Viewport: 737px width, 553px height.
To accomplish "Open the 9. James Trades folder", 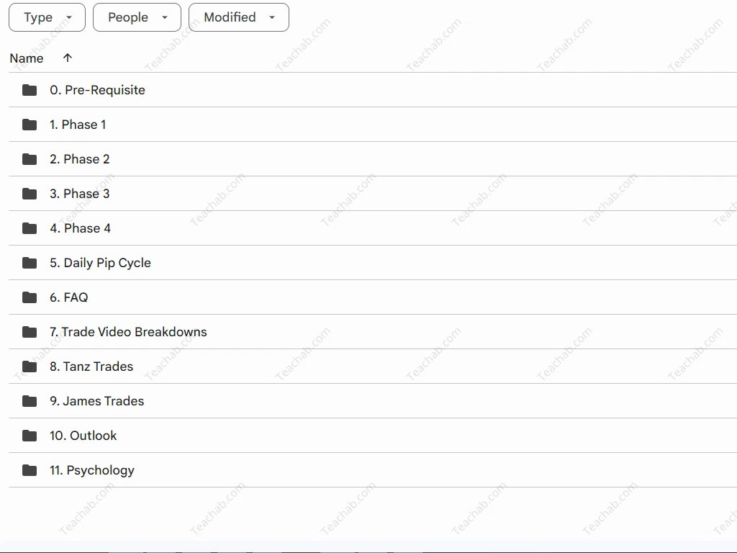I will (96, 401).
